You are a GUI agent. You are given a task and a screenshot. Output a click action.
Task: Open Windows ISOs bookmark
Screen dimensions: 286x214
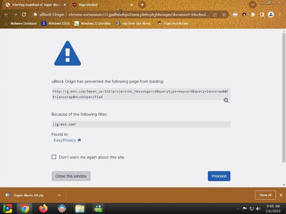[x=56, y=23]
